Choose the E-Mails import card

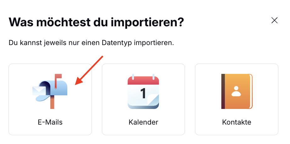(50, 99)
